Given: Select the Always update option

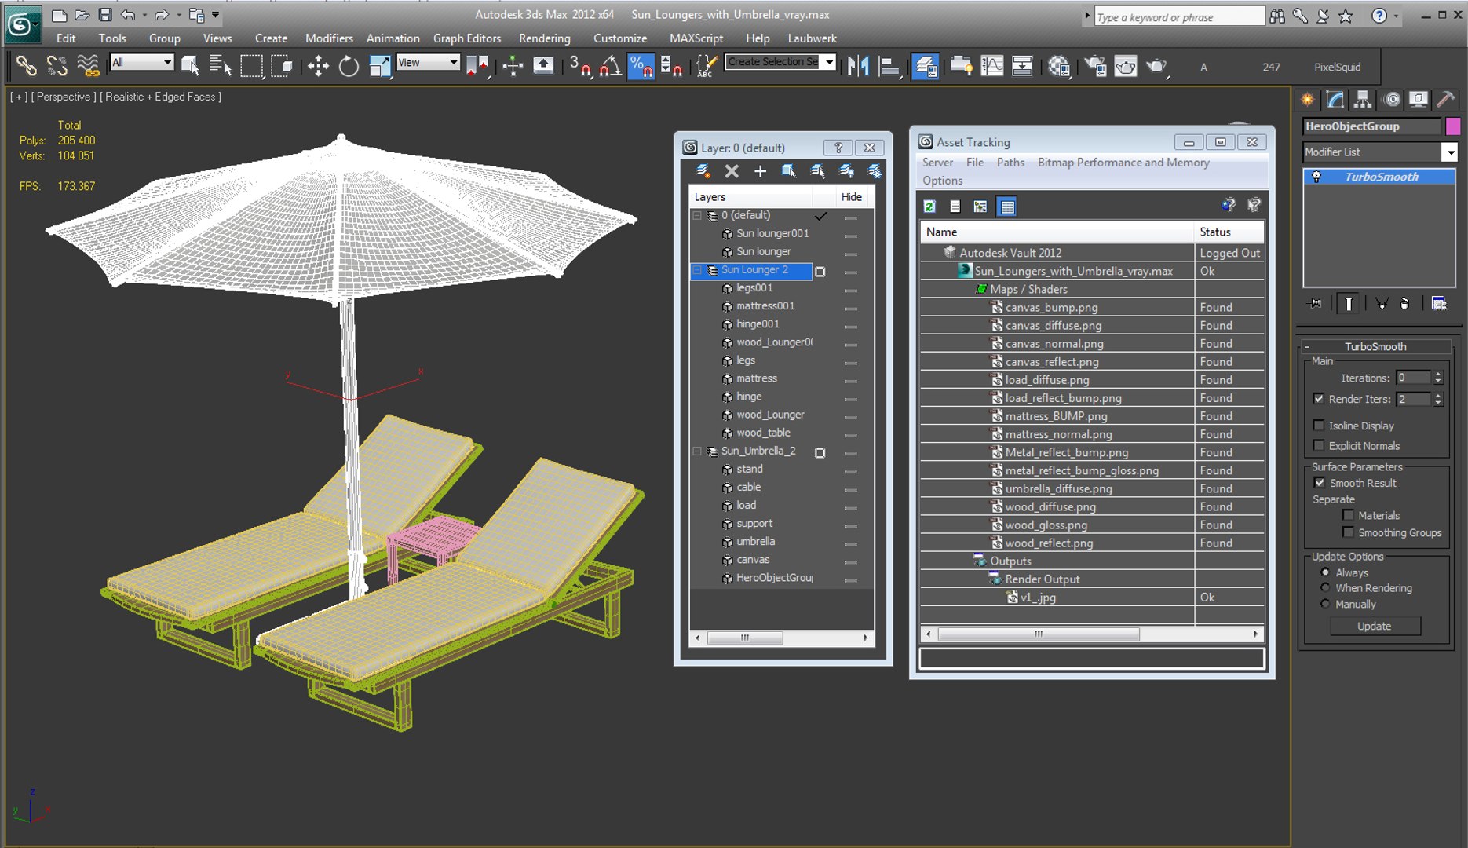Looking at the screenshot, I should [1325, 572].
